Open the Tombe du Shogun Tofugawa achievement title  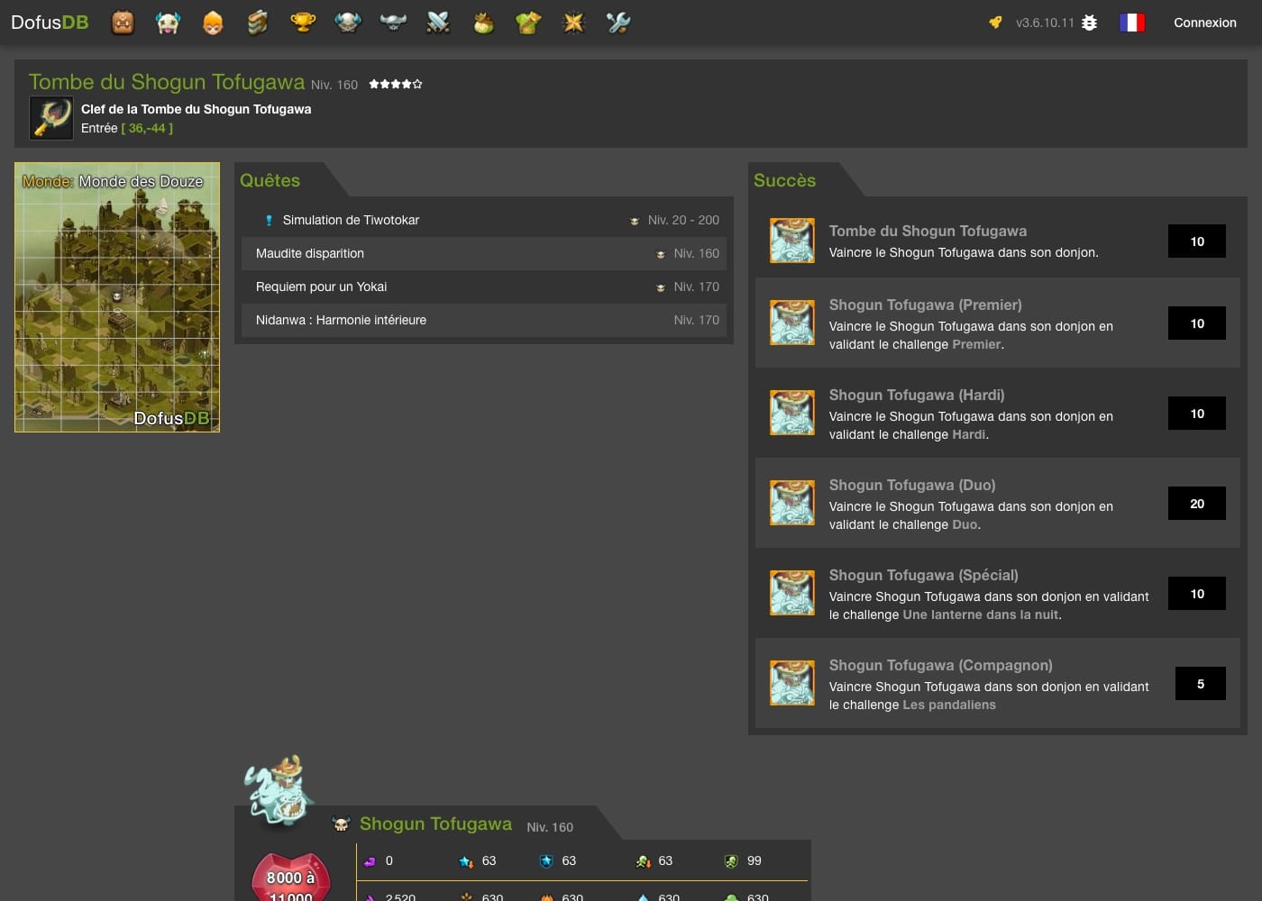(x=928, y=231)
